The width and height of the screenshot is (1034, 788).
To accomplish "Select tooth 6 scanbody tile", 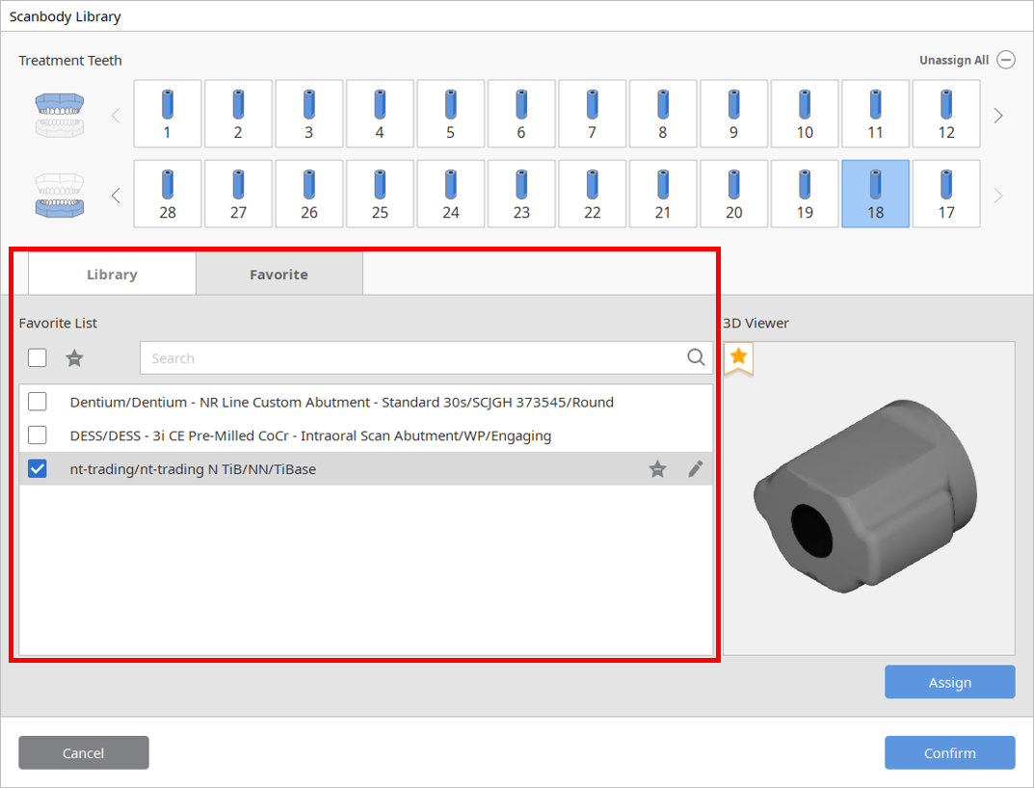I will pyautogui.click(x=521, y=114).
